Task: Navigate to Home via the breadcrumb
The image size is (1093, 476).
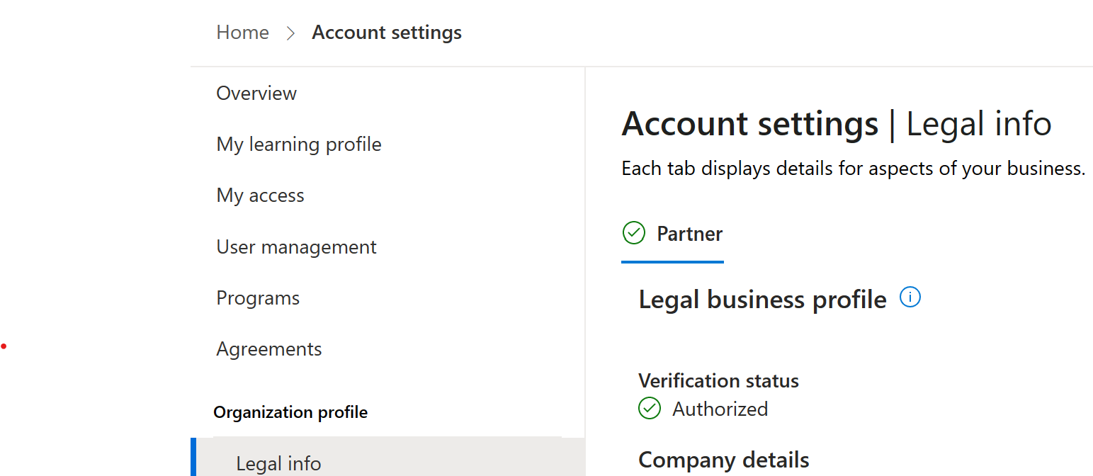Action: click(x=242, y=32)
